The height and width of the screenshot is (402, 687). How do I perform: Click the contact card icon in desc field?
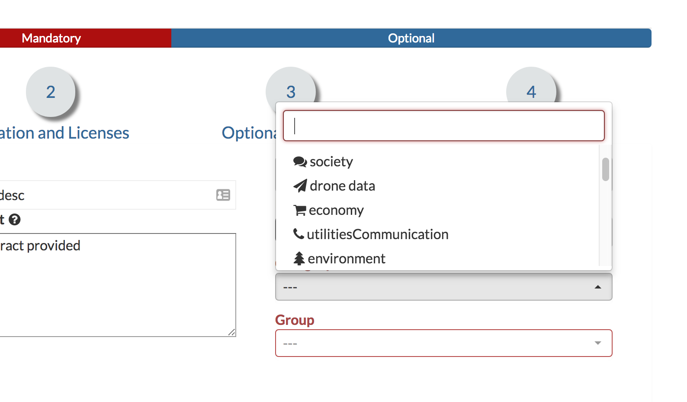[223, 195]
